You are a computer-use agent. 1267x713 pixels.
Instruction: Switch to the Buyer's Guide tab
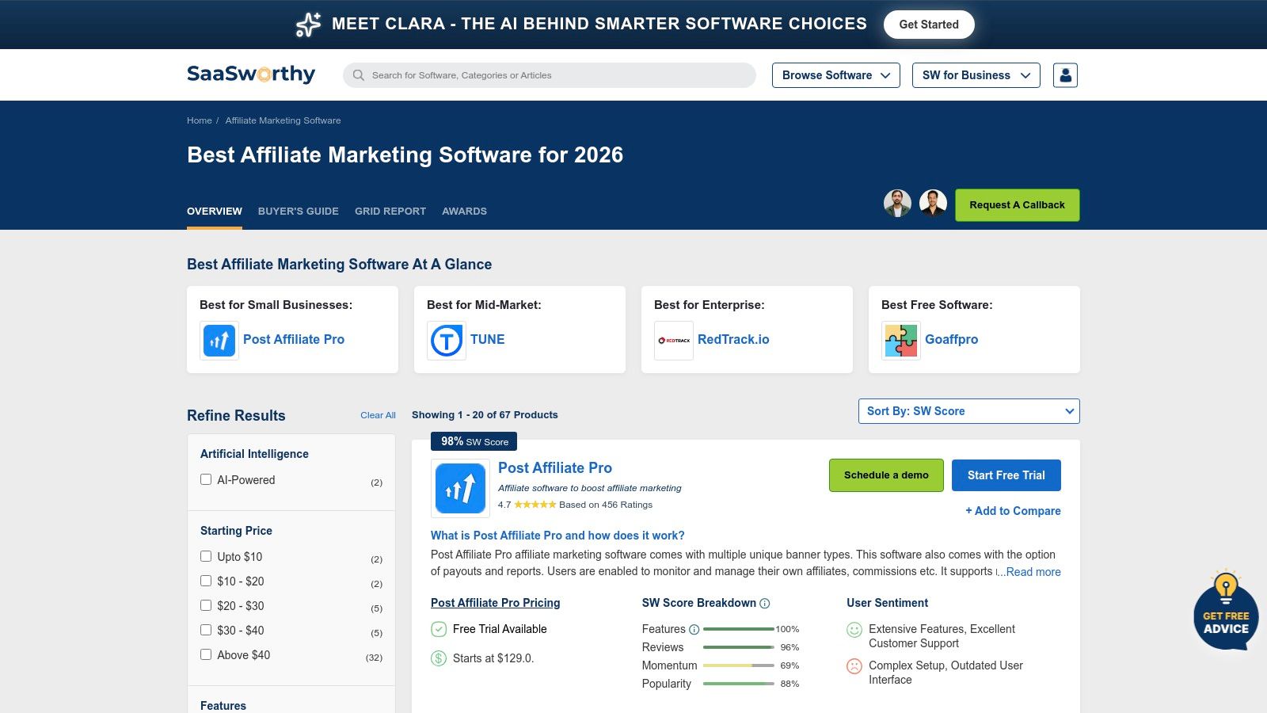(298, 211)
